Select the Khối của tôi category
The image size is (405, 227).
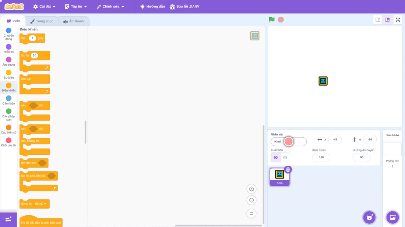click(8, 142)
